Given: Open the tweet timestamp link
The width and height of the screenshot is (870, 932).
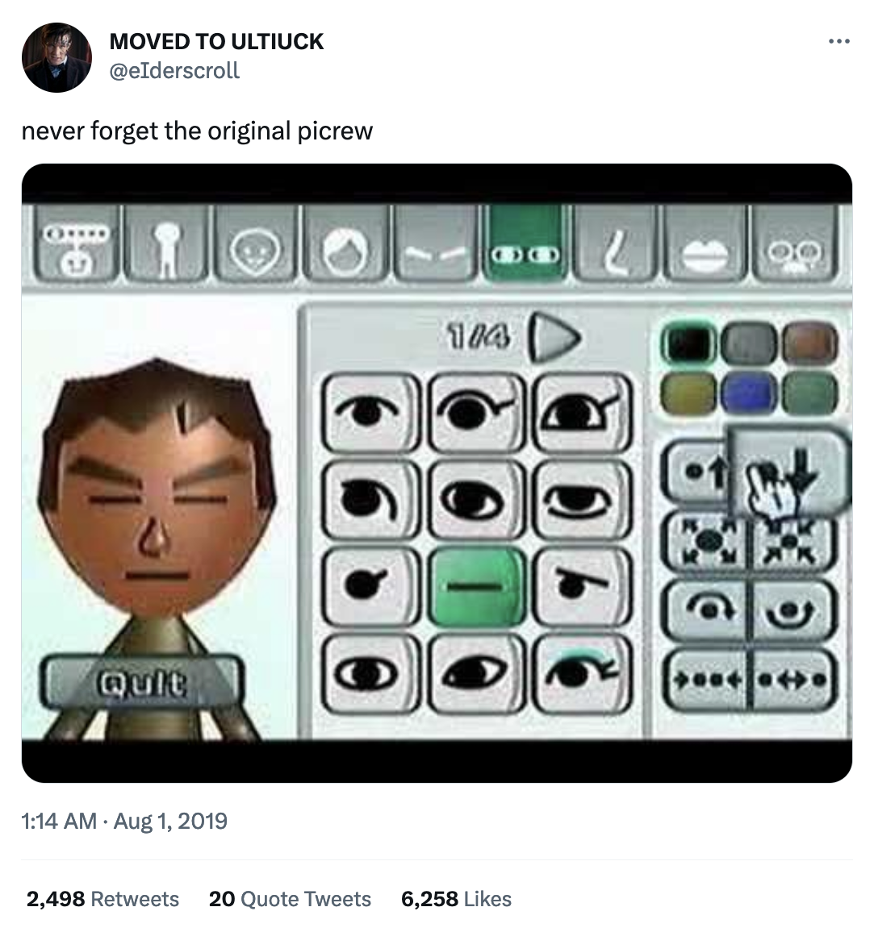Looking at the screenshot, I should coord(124,822).
